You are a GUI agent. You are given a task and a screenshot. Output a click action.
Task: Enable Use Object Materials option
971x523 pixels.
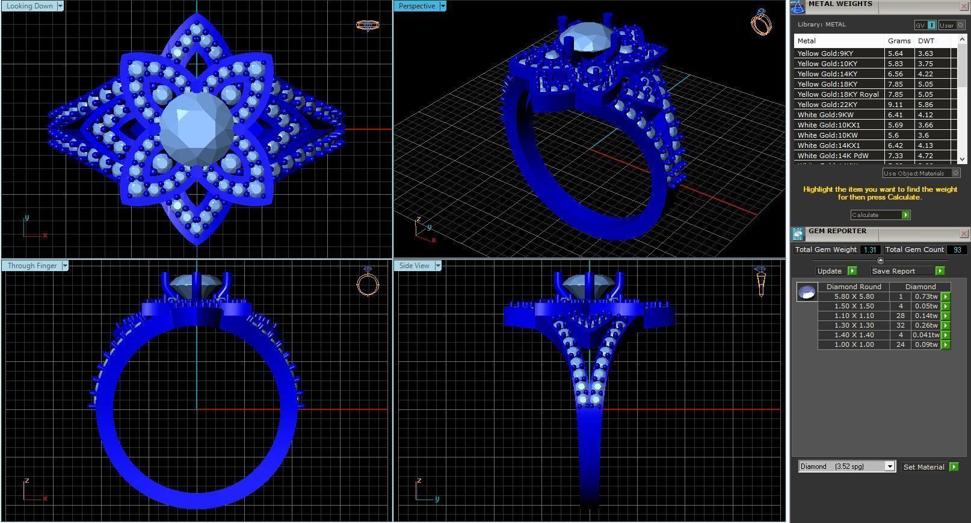click(922, 173)
